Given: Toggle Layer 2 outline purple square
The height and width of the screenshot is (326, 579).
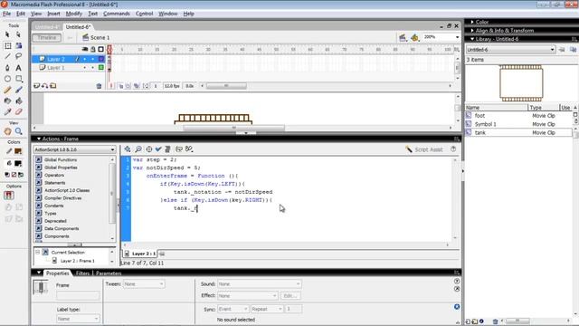Looking at the screenshot, I should pyautogui.click(x=100, y=59).
